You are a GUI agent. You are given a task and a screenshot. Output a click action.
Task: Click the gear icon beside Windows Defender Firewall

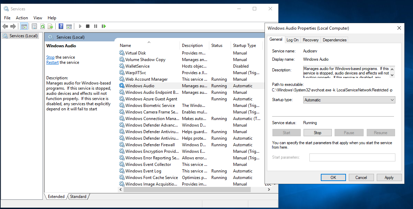point(122,145)
